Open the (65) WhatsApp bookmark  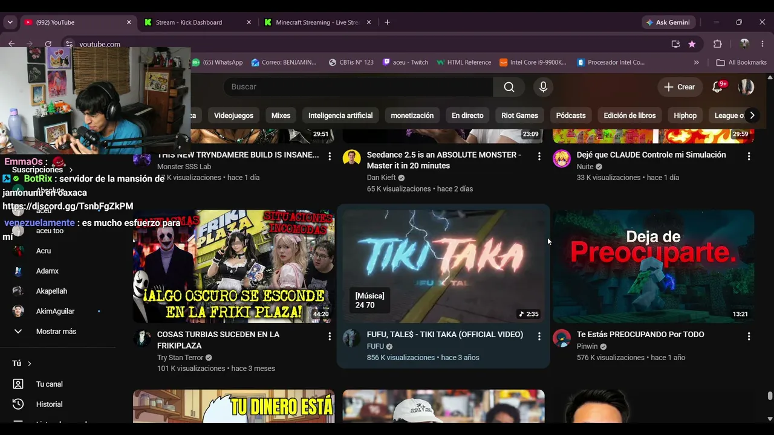[x=218, y=62]
